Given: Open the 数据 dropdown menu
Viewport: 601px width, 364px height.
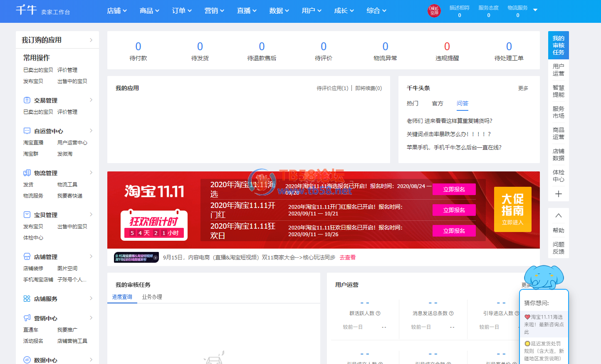Looking at the screenshot, I should pos(279,11).
